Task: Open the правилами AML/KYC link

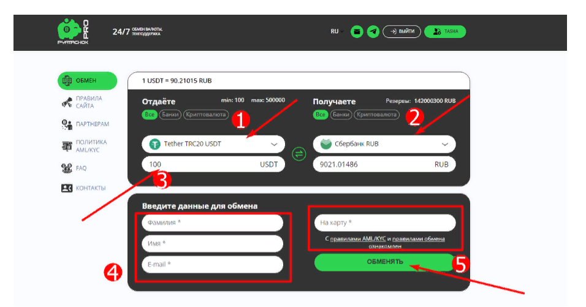Action: click(358, 239)
